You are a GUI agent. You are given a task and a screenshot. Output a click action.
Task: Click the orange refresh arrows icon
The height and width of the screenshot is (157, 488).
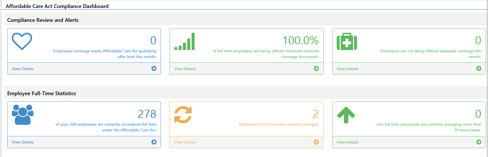click(x=183, y=115)
